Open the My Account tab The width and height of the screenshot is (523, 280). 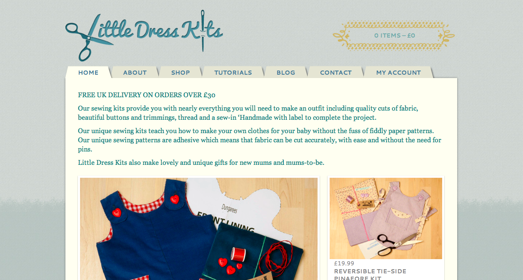tap(398, 73)
